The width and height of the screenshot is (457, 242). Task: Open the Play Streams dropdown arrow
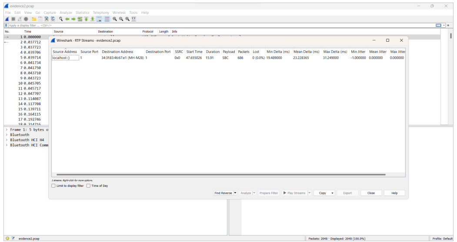pos(310,193)
